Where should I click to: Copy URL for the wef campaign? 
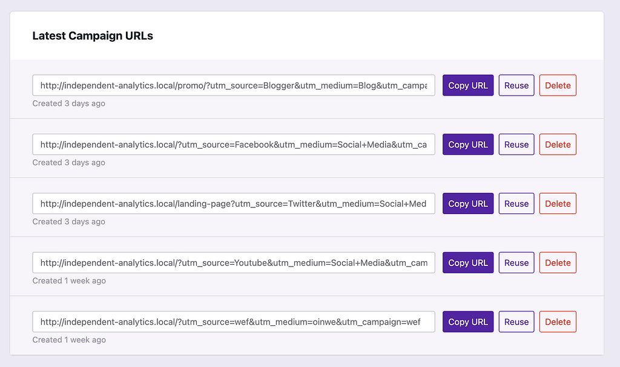click(x=468, y=322)
